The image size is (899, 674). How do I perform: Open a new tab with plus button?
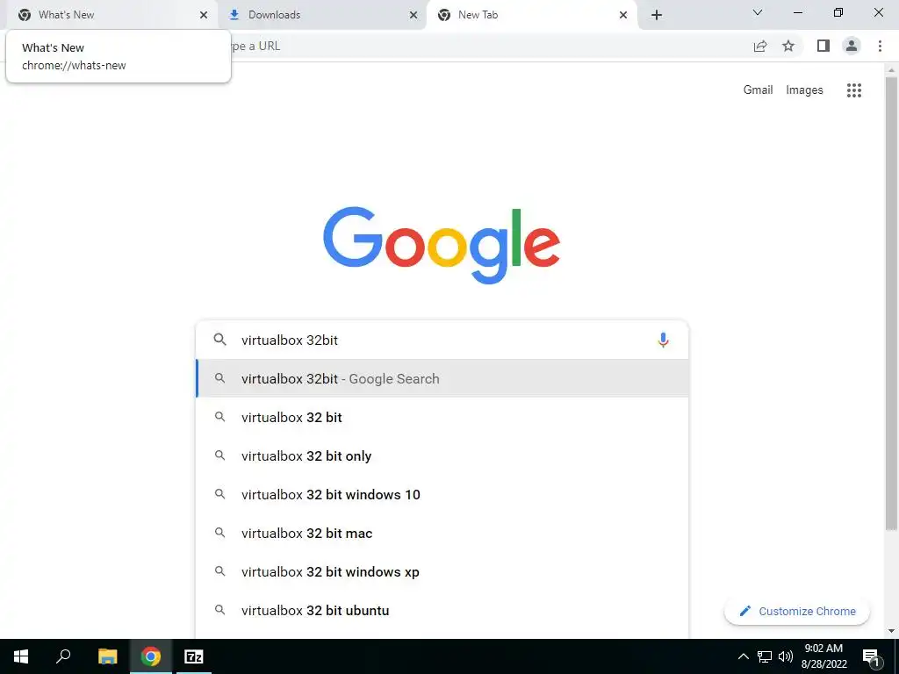coord(657,15)
